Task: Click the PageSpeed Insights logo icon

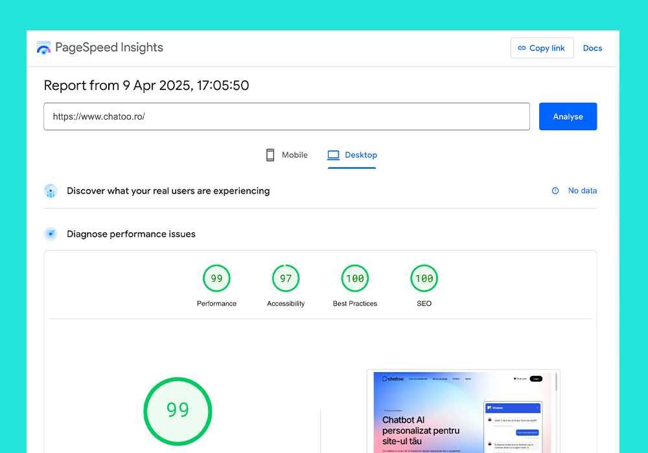Action: (43, 48)
